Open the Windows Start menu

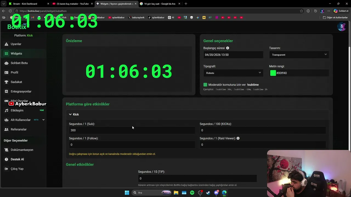tap(127, 193)
